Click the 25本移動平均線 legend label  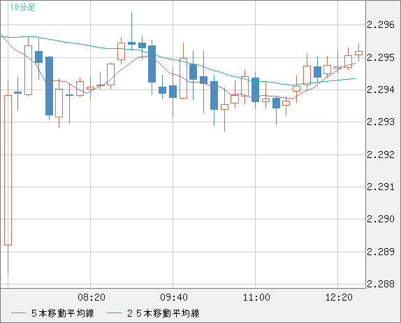click(x=163, y=313)
